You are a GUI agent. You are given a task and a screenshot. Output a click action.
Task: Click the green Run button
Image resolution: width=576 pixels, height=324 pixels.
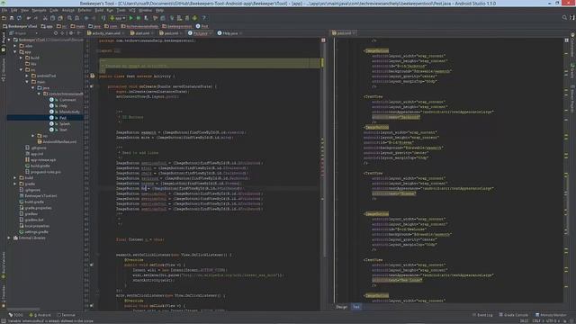pos(131,18)
